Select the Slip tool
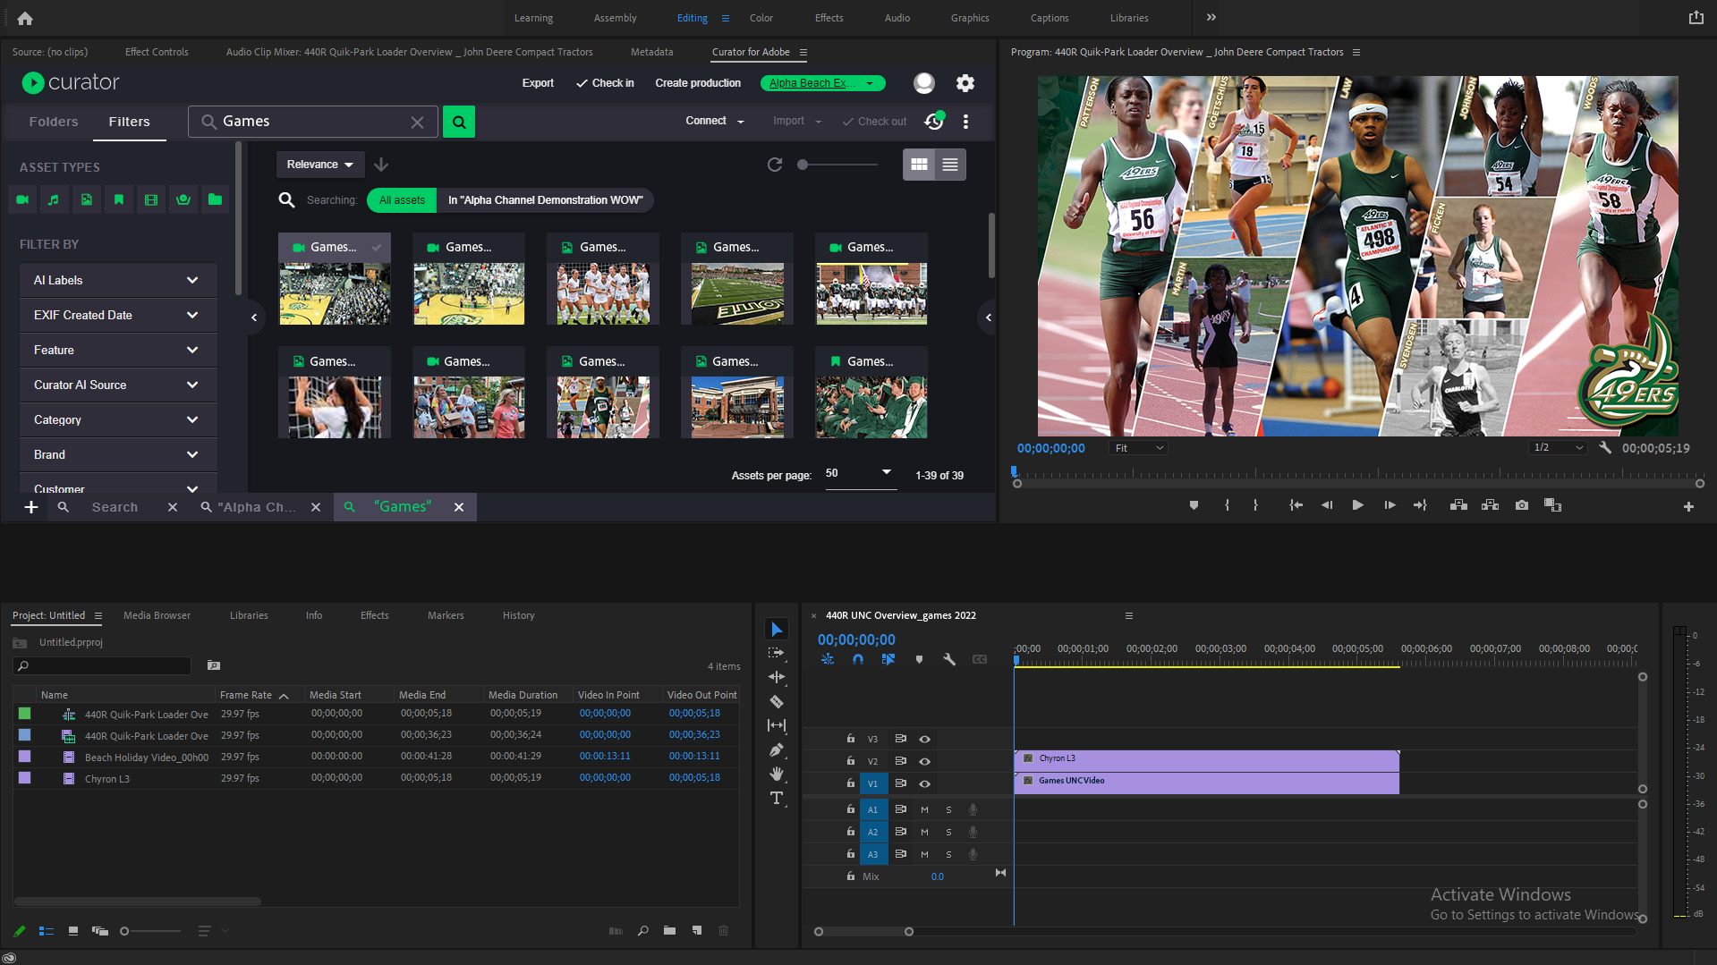 [777, 725]
